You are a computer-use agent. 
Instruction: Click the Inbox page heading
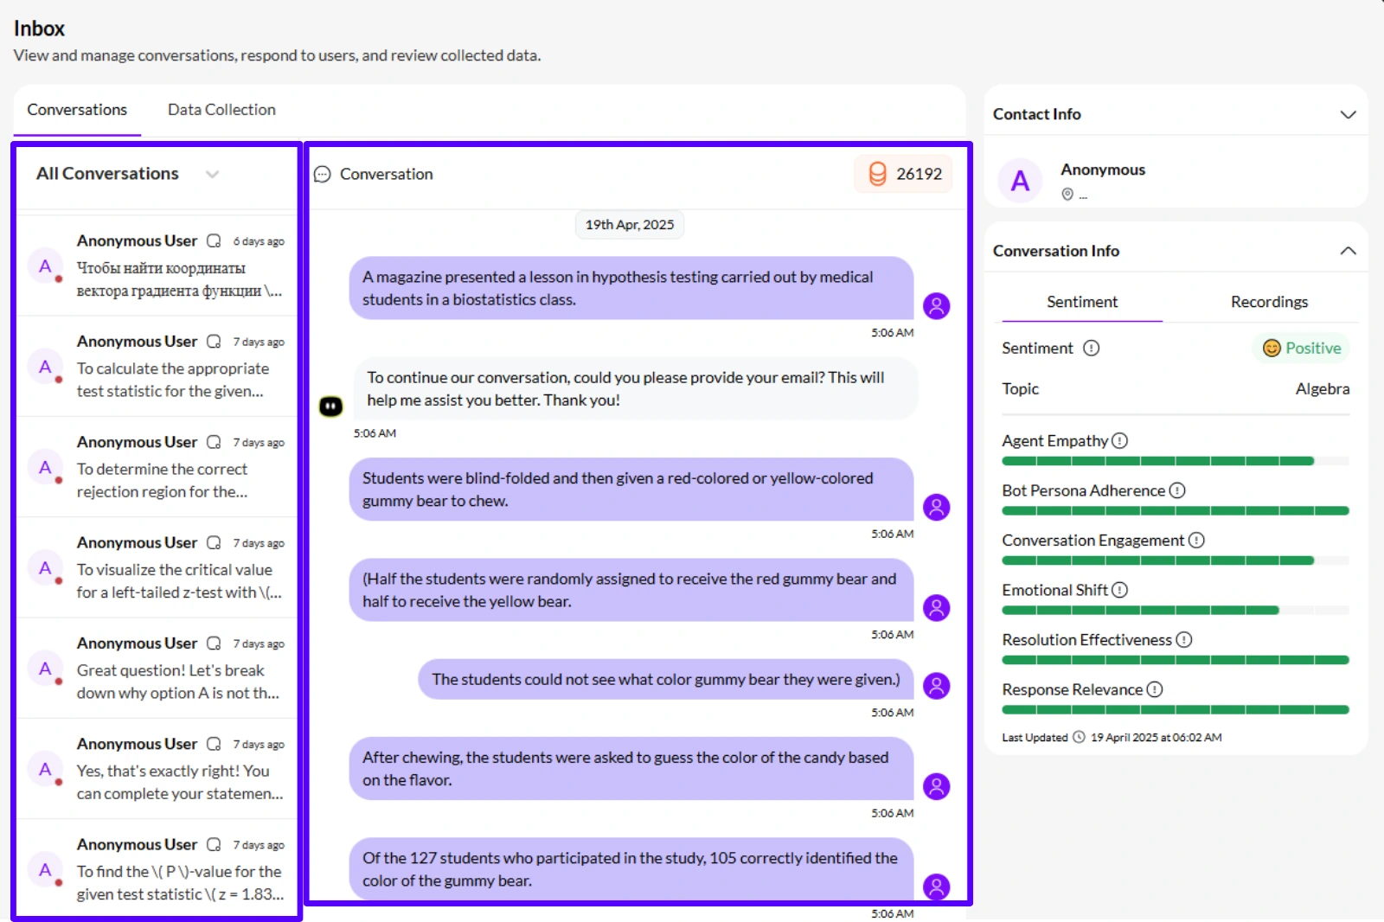click(40, 29)
